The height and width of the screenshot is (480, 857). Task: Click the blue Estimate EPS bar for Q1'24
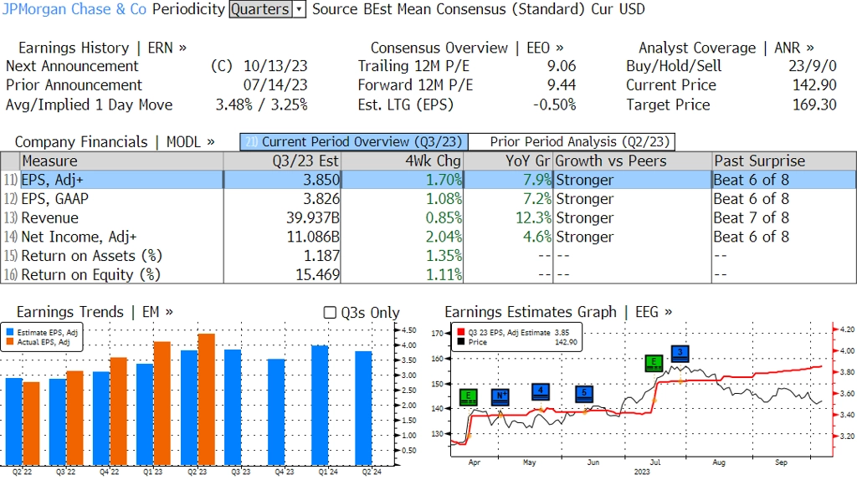click(x=320, y=406)
